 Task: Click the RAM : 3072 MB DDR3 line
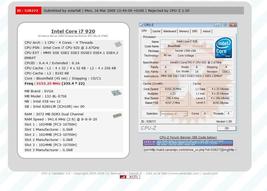pos(54,114)
